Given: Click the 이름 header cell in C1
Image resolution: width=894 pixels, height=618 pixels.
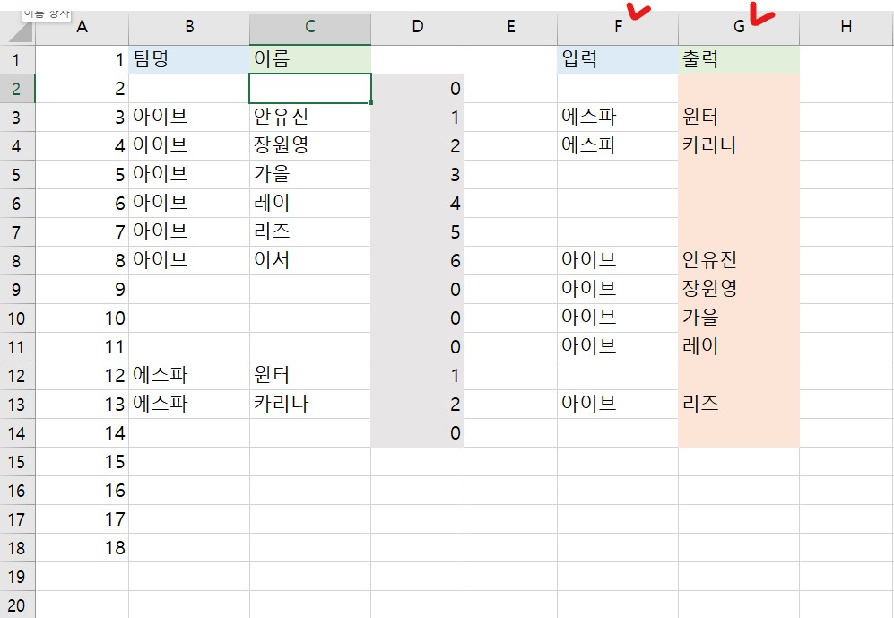Looking at the screenshot, I should pos(309,59).
